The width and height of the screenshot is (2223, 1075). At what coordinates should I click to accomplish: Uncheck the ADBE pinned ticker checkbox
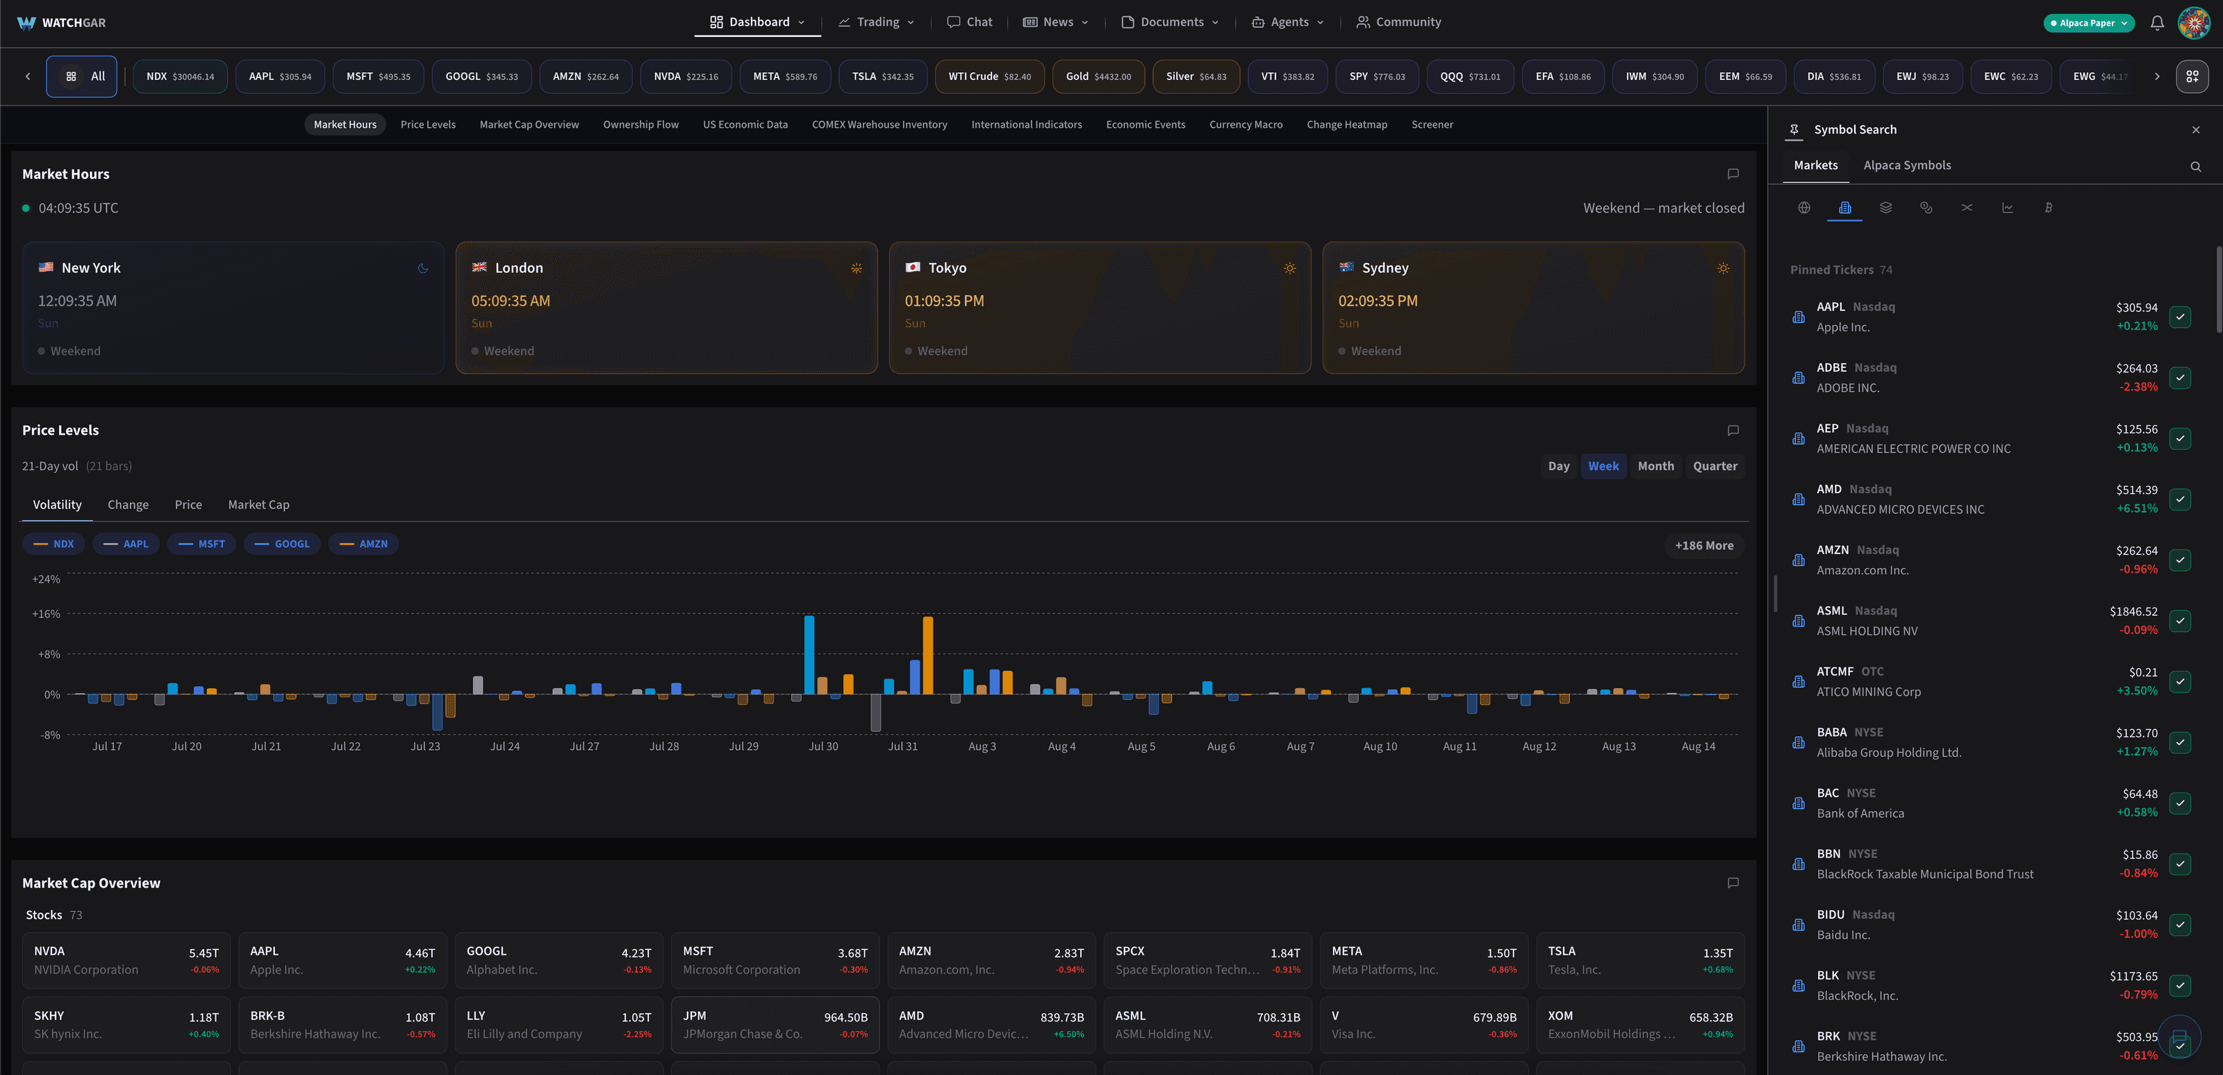click(2180, 378)
